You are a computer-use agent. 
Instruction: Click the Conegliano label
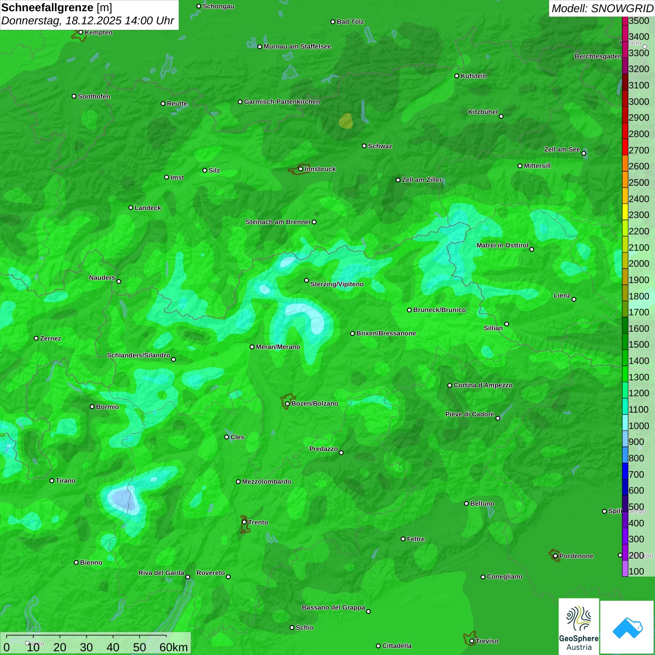click(x=504, y=576)
